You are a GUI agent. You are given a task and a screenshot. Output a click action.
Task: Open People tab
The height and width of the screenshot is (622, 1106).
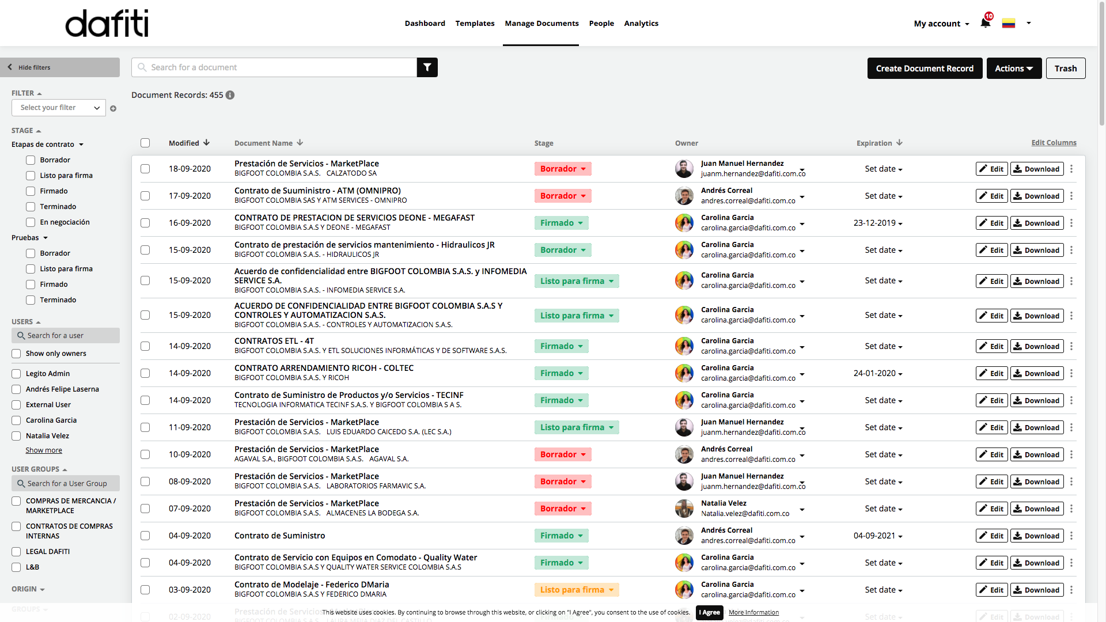[601, 23]
